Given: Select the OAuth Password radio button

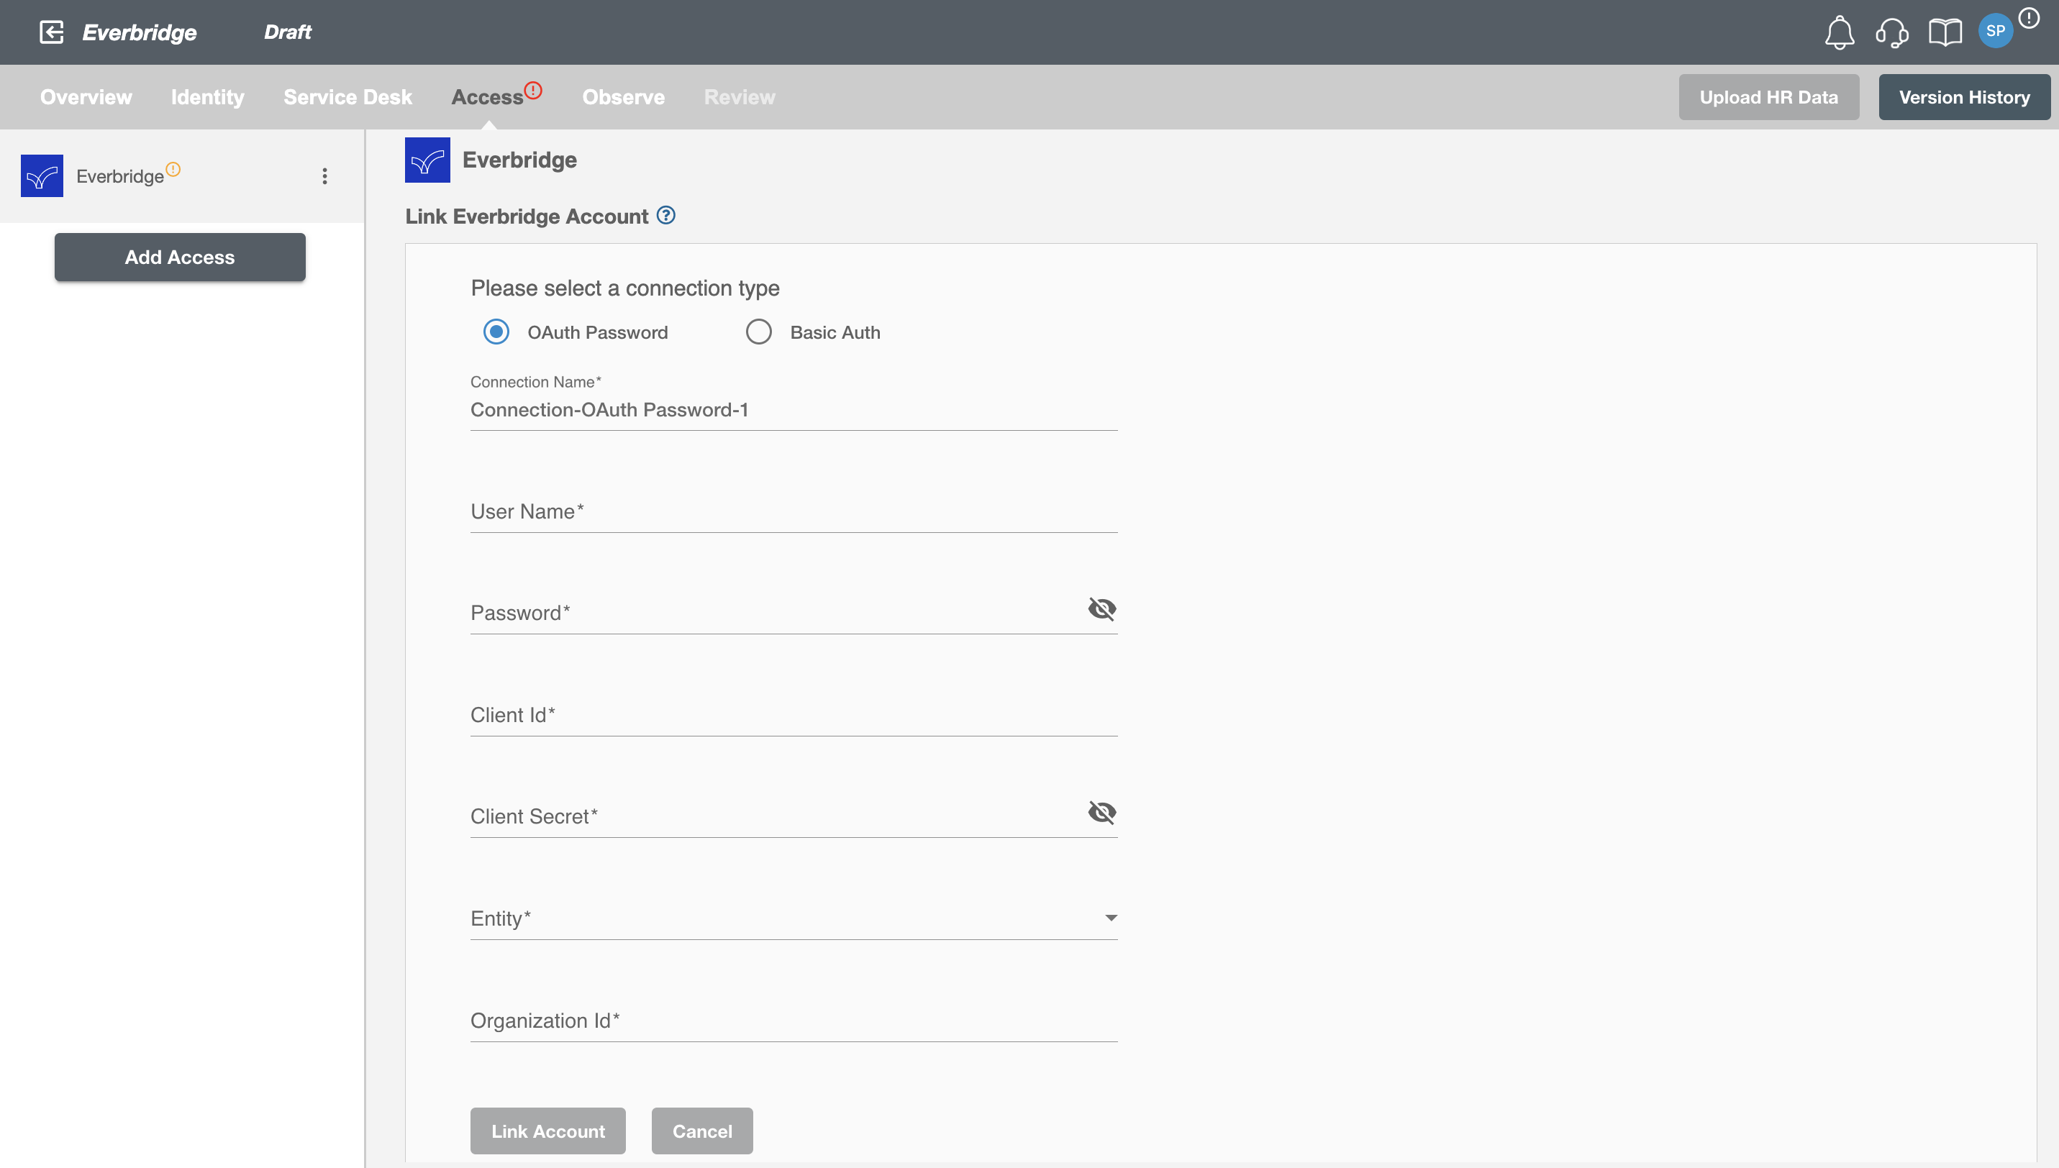Looking at the screenshot, I should 498,331.
